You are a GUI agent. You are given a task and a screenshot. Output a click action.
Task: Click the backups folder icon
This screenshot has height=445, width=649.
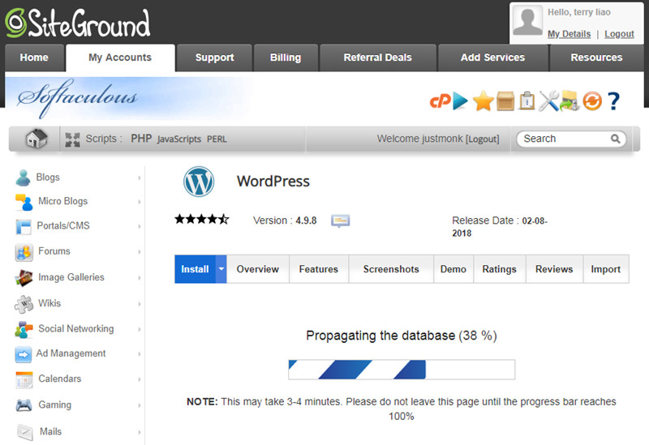[569, 101]
